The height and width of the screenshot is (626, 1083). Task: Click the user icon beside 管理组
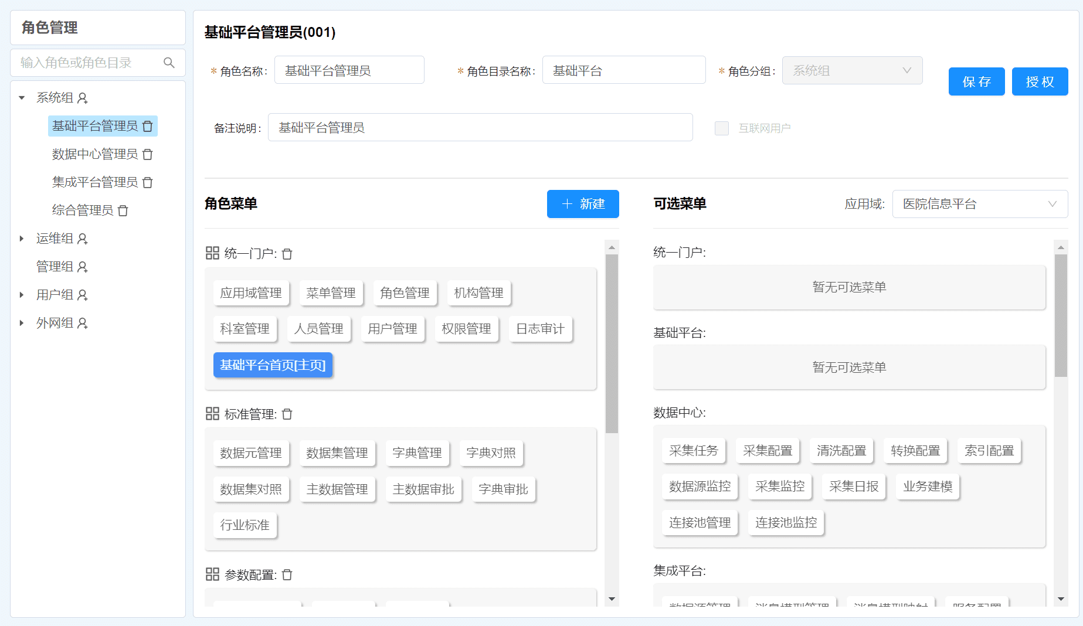click(x=83, y=267)
